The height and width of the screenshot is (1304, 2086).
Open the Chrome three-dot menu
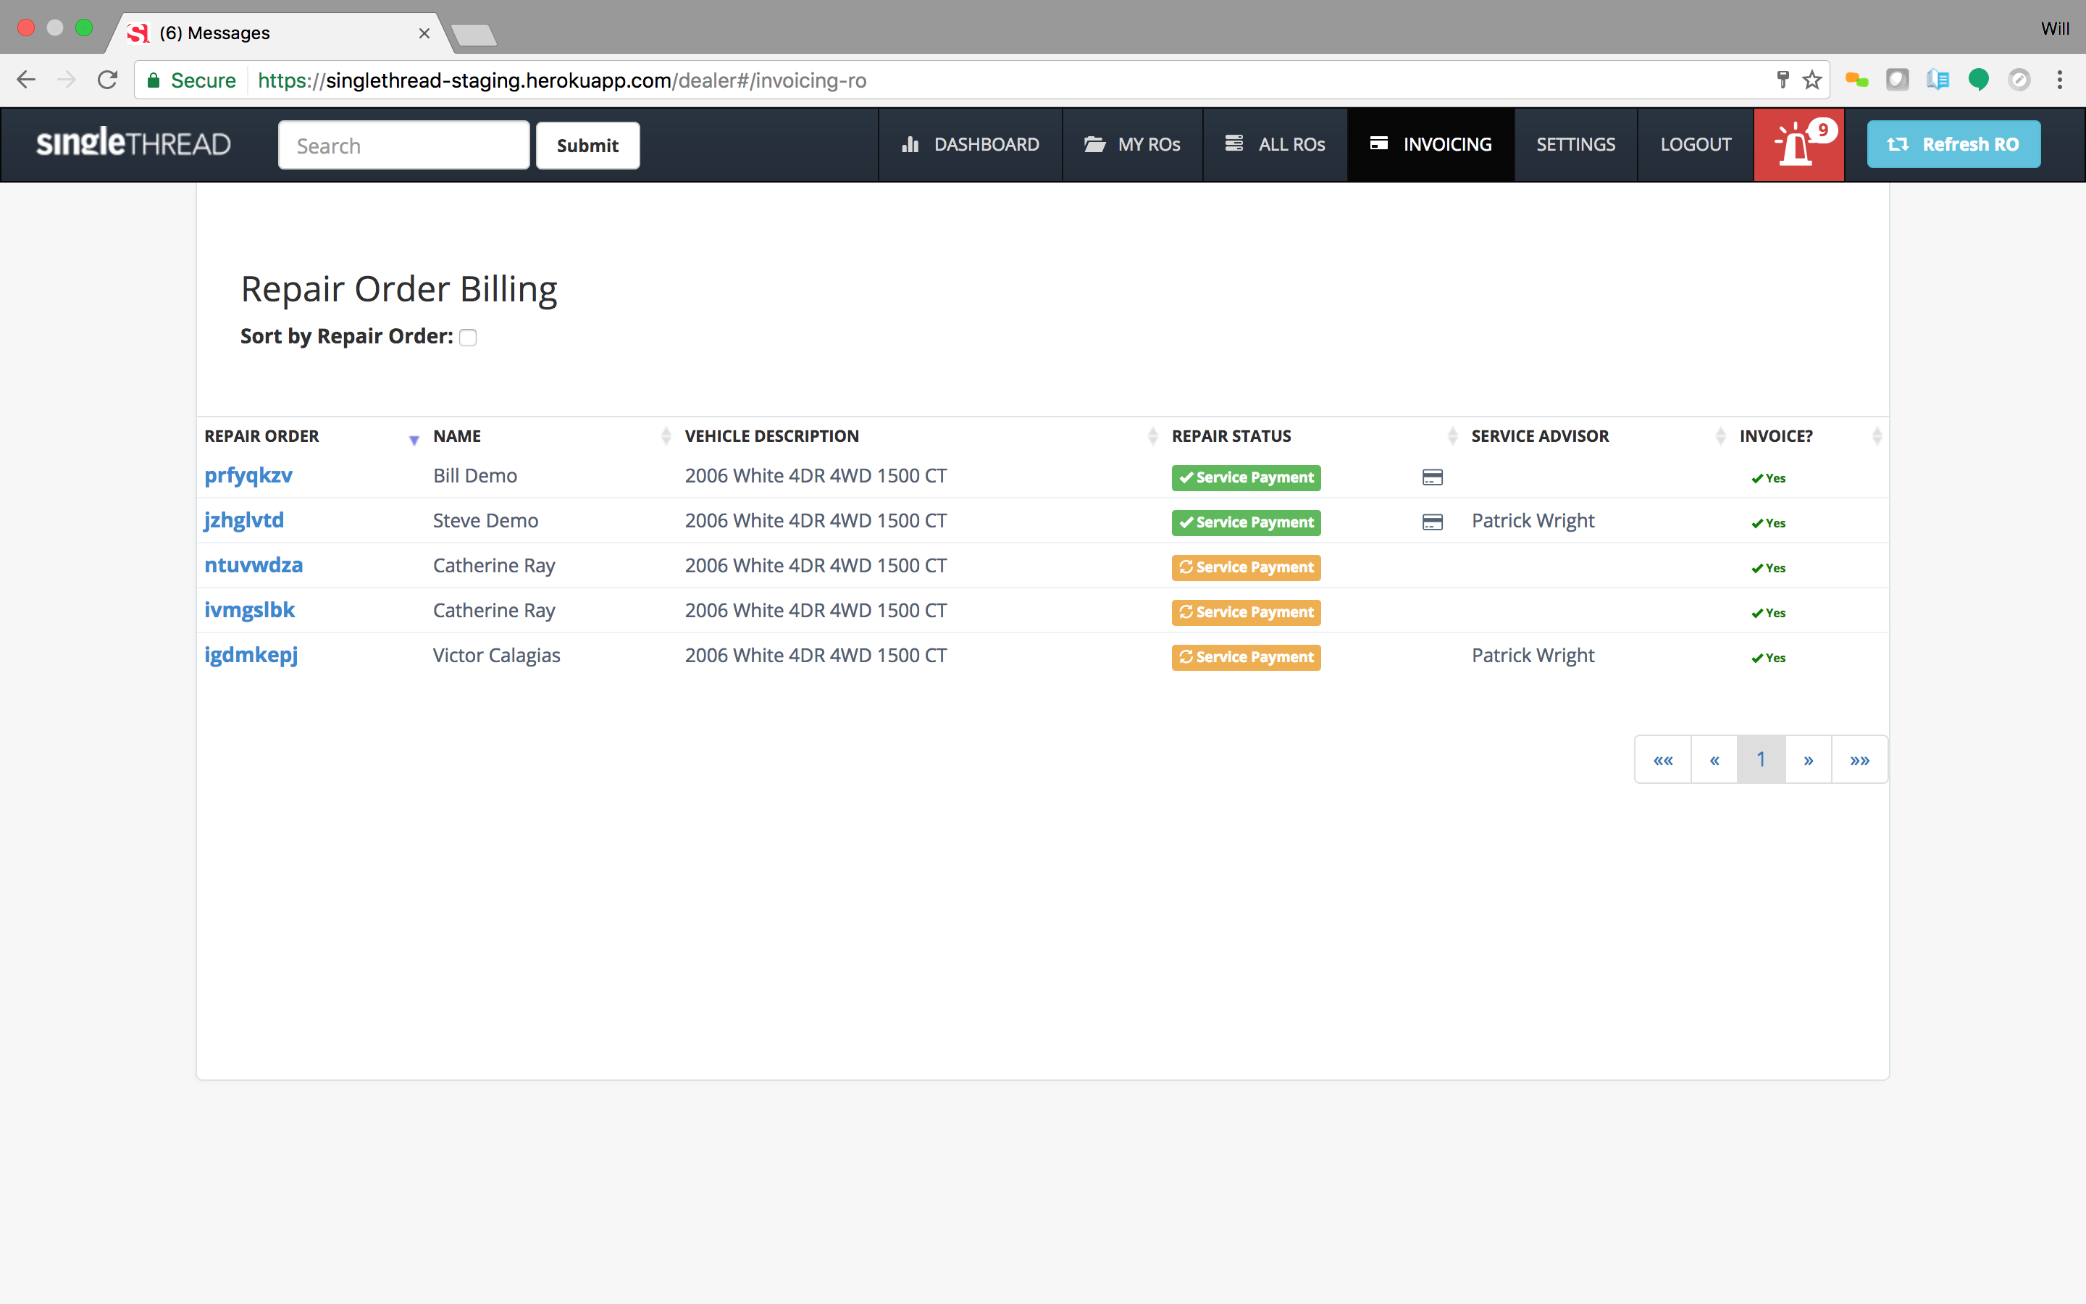tap(2060, 80)
